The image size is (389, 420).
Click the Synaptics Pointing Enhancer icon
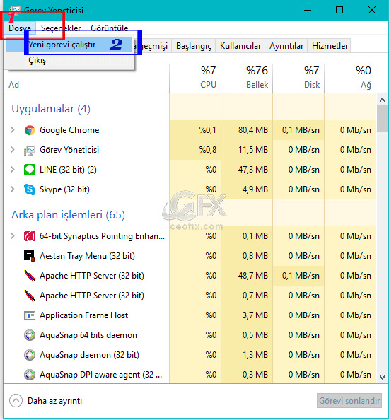(x=30, y=236)
